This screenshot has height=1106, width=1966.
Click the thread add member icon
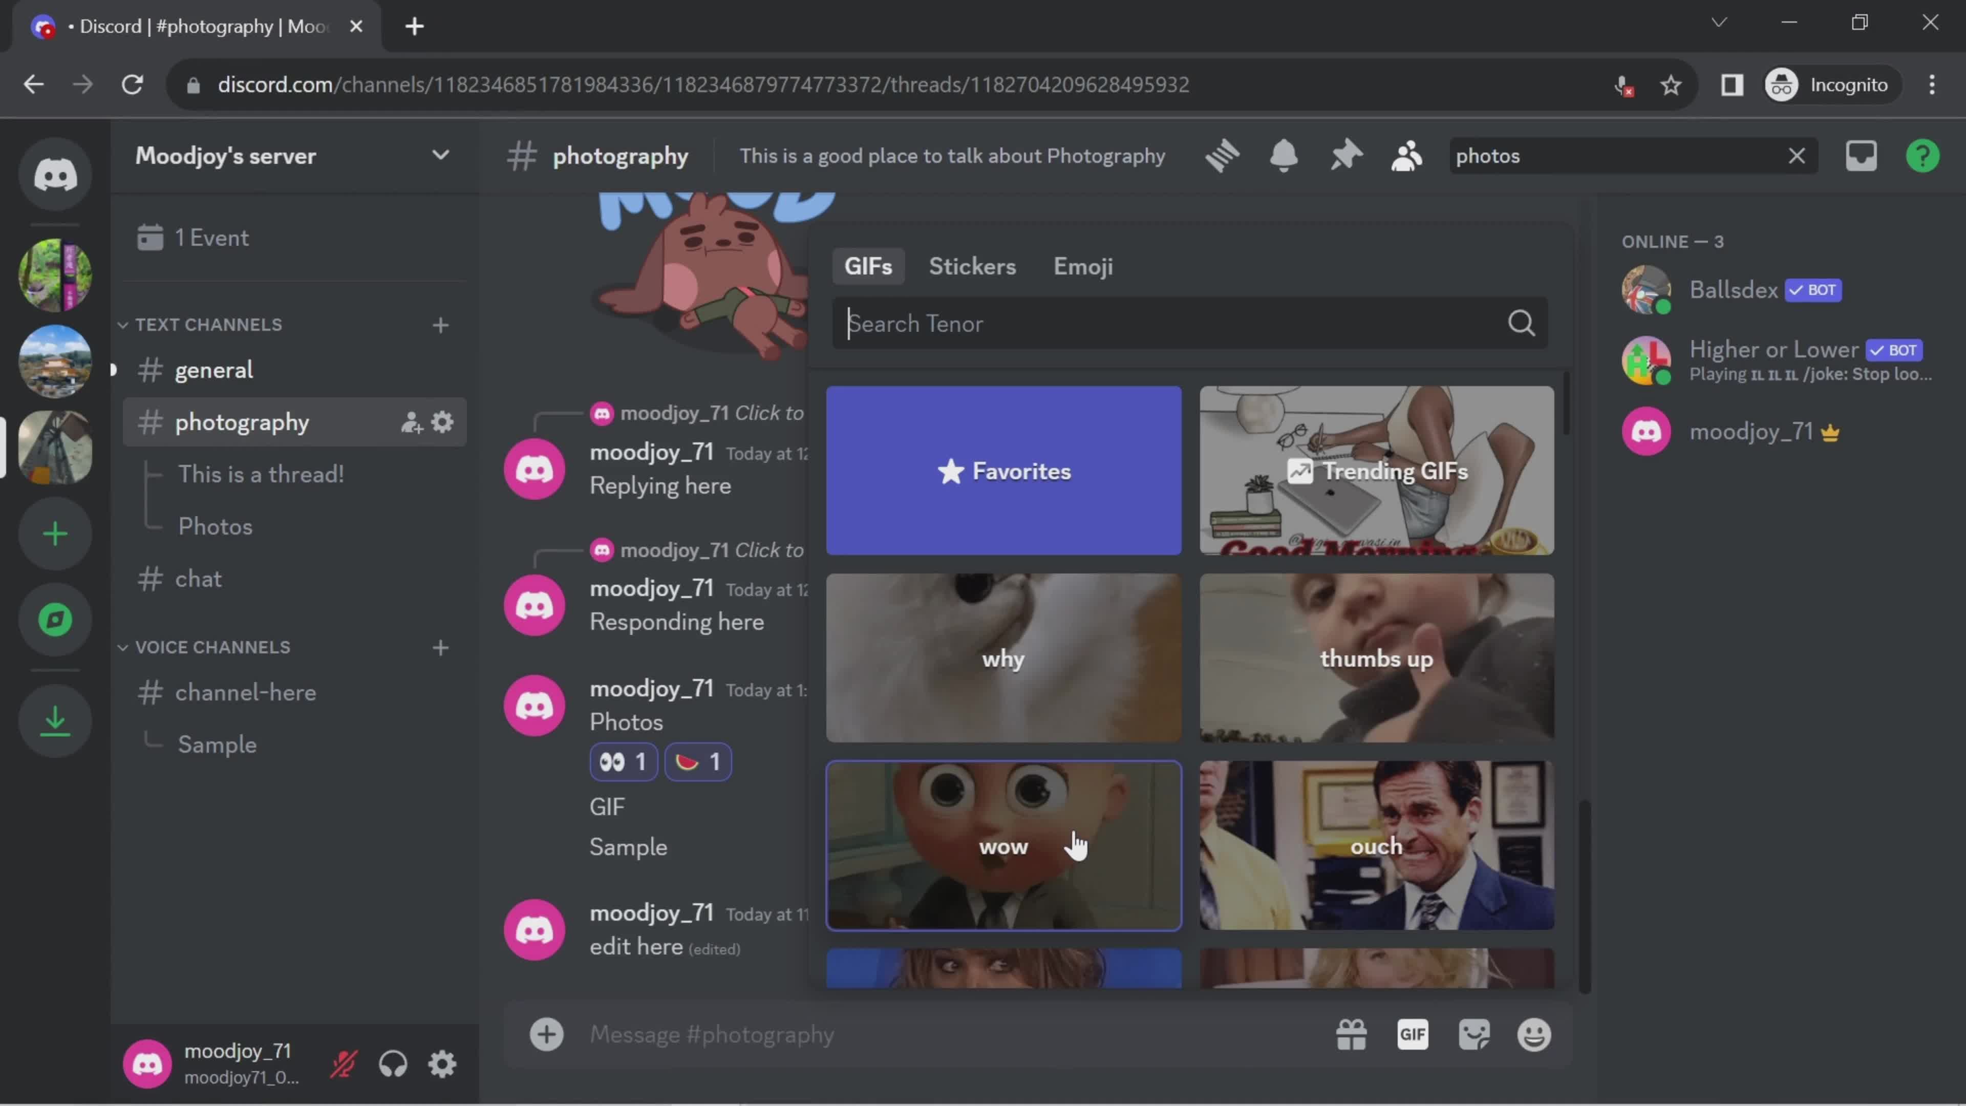[411, 422]
